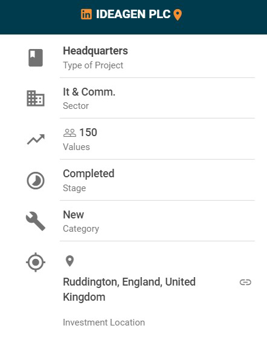Viewport: 267px width, 337px height.
Task: Click the wrench icon next to Category
Action: pyautogui.click(x=36, y=221)
